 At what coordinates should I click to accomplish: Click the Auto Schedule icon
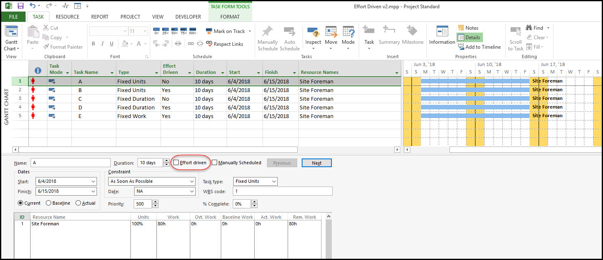click(290, 32)
